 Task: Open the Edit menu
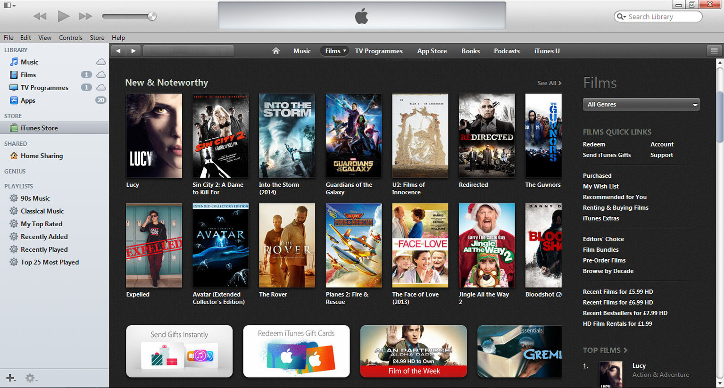(25, 38)
